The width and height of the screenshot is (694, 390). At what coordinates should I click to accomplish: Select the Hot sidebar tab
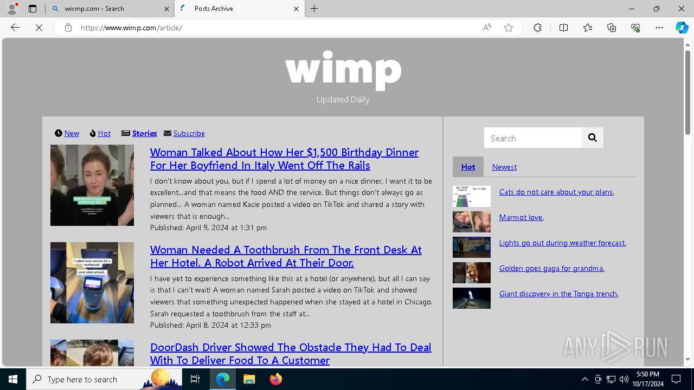468,167
